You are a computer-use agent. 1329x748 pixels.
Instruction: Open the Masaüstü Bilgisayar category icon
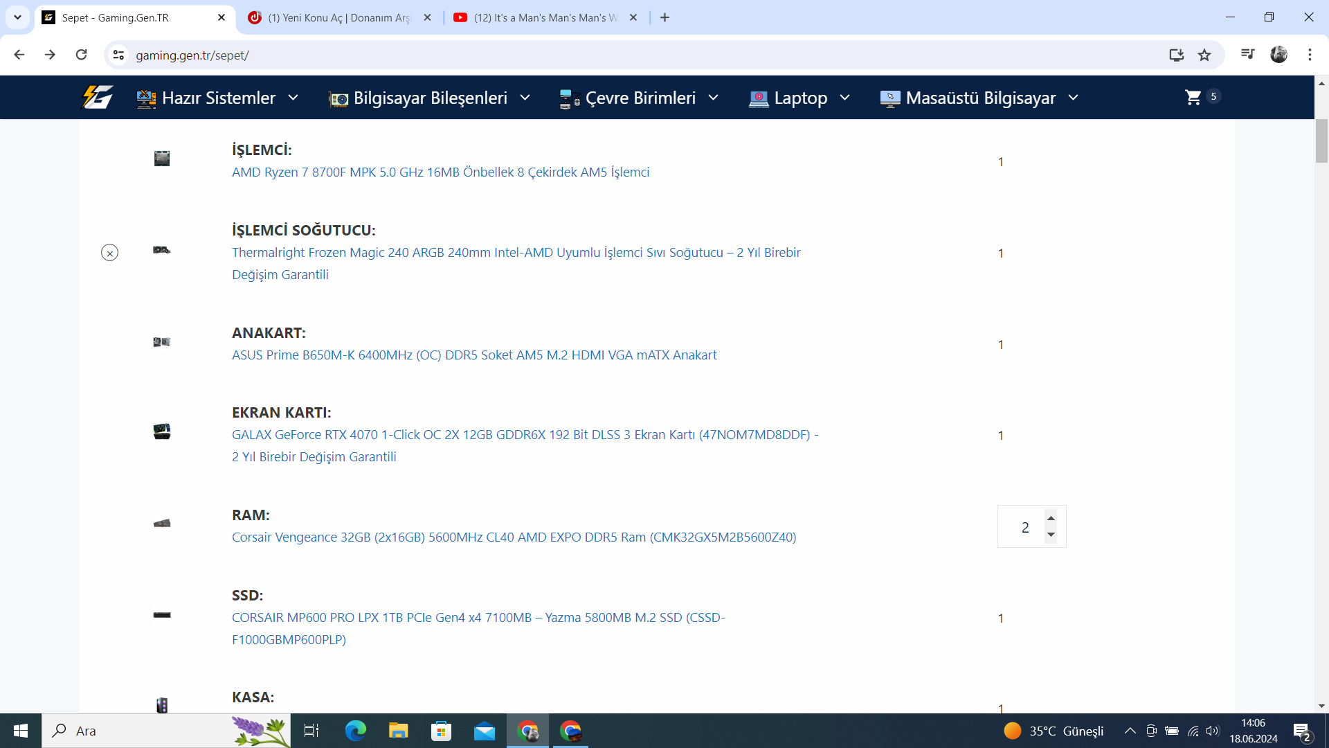890,99
